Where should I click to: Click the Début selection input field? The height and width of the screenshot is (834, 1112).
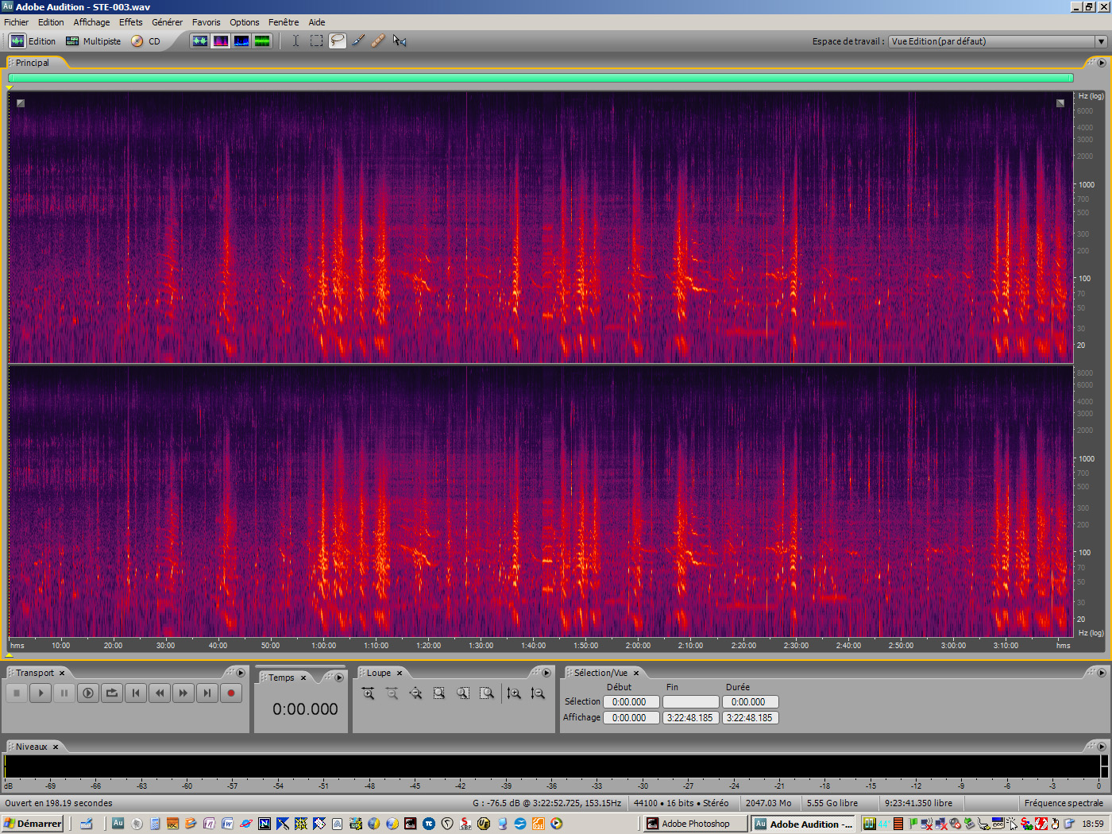(x=631, y=701)
